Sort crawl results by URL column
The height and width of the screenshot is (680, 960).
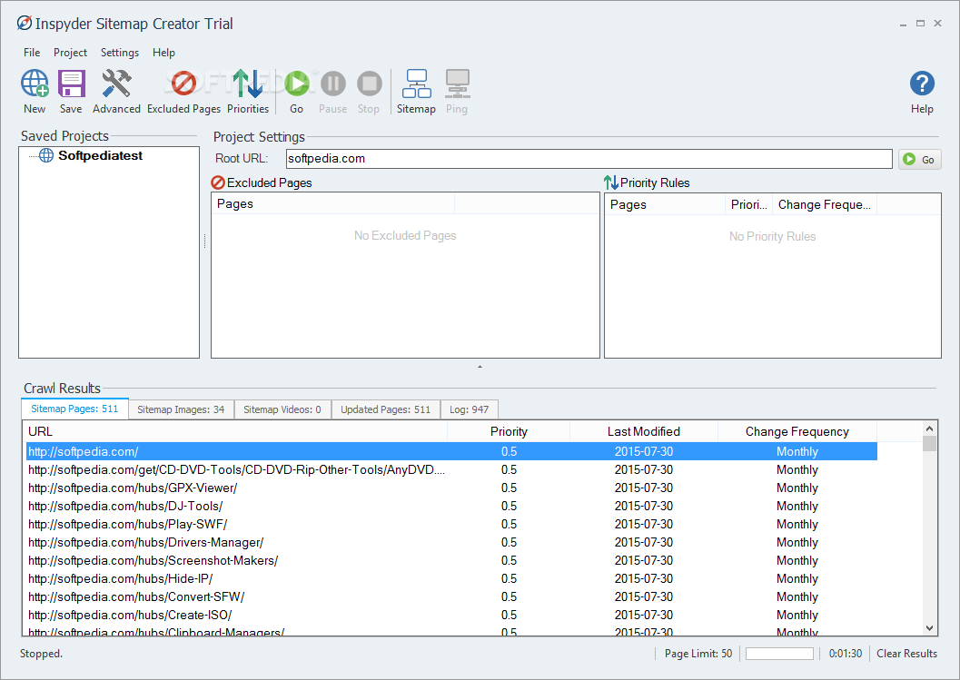point(237,431)
